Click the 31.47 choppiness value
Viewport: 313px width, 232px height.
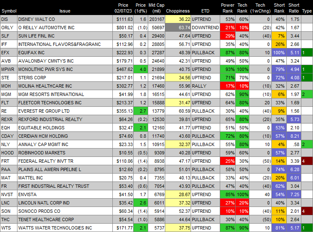click(x=178, y=103)
